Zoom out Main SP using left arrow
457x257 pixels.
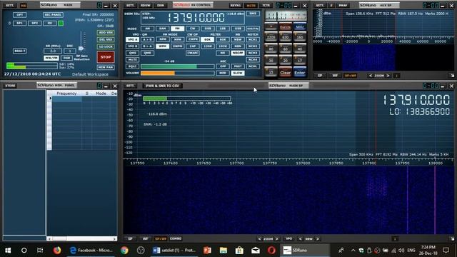click(259, 238)
